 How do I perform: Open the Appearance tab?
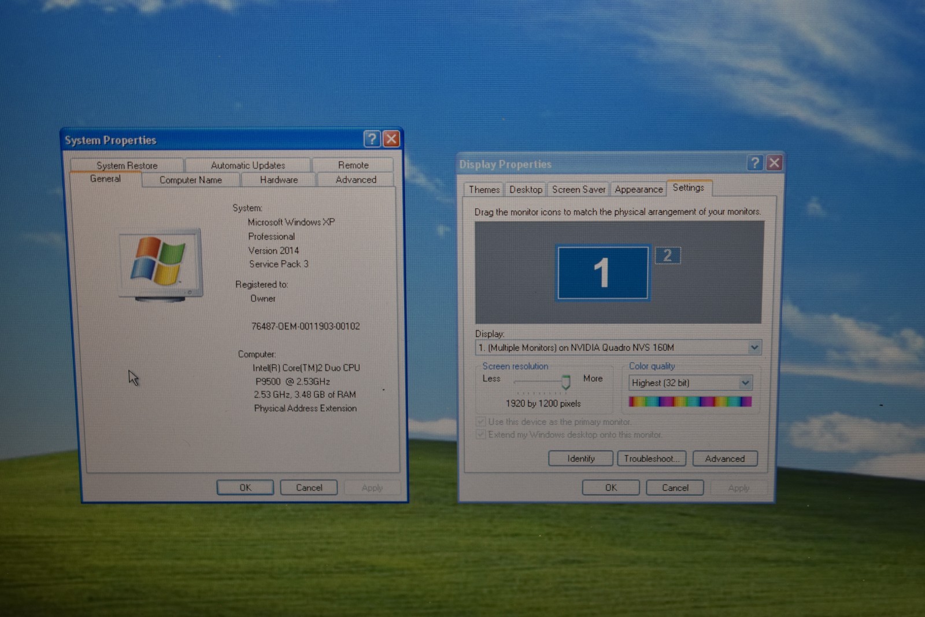tap(638, 190)
